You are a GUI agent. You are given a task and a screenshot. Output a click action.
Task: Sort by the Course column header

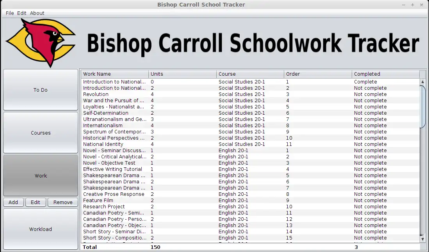(x=250, y=74)
